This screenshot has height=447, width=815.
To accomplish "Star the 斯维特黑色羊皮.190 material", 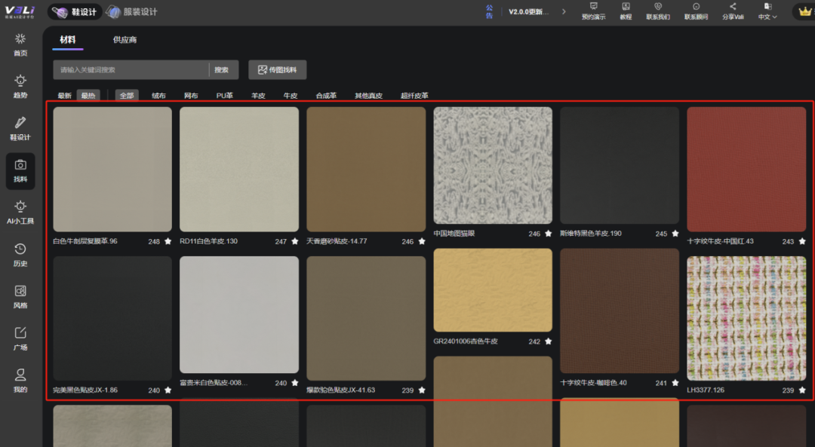I will pos(675,234).
